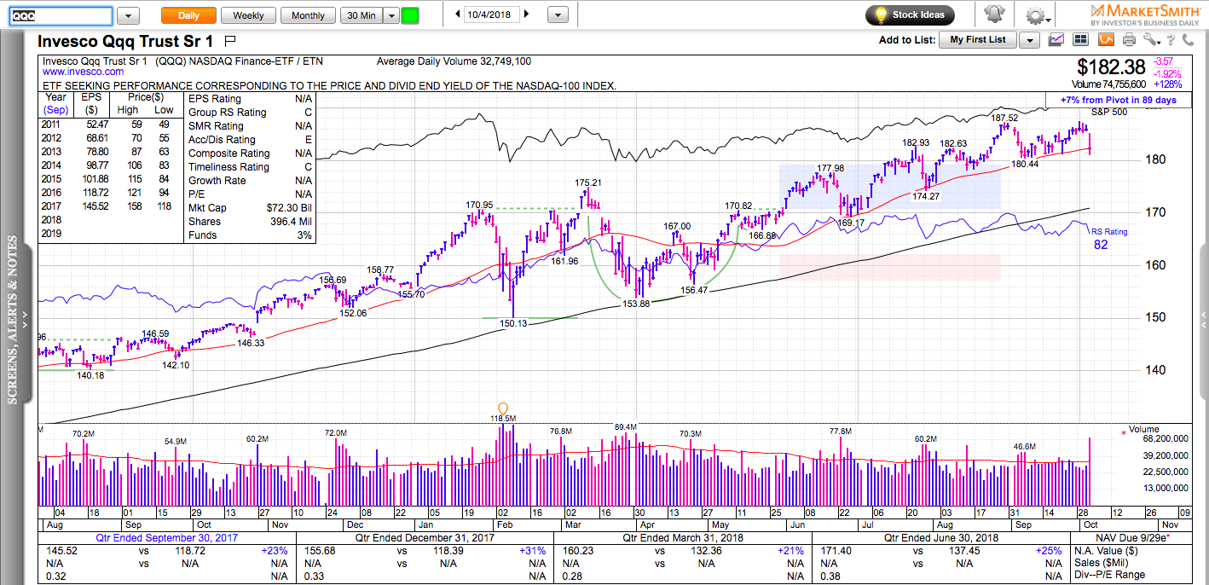Click the S&P 500 label
The height and width of the screenshot is (585, 1209).
click(1108, 113)
